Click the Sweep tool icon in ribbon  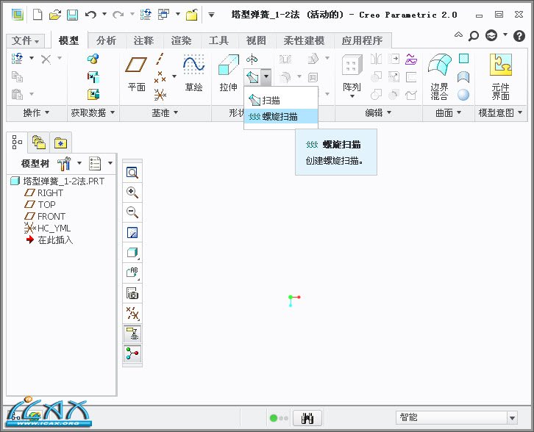coord(252,77)
